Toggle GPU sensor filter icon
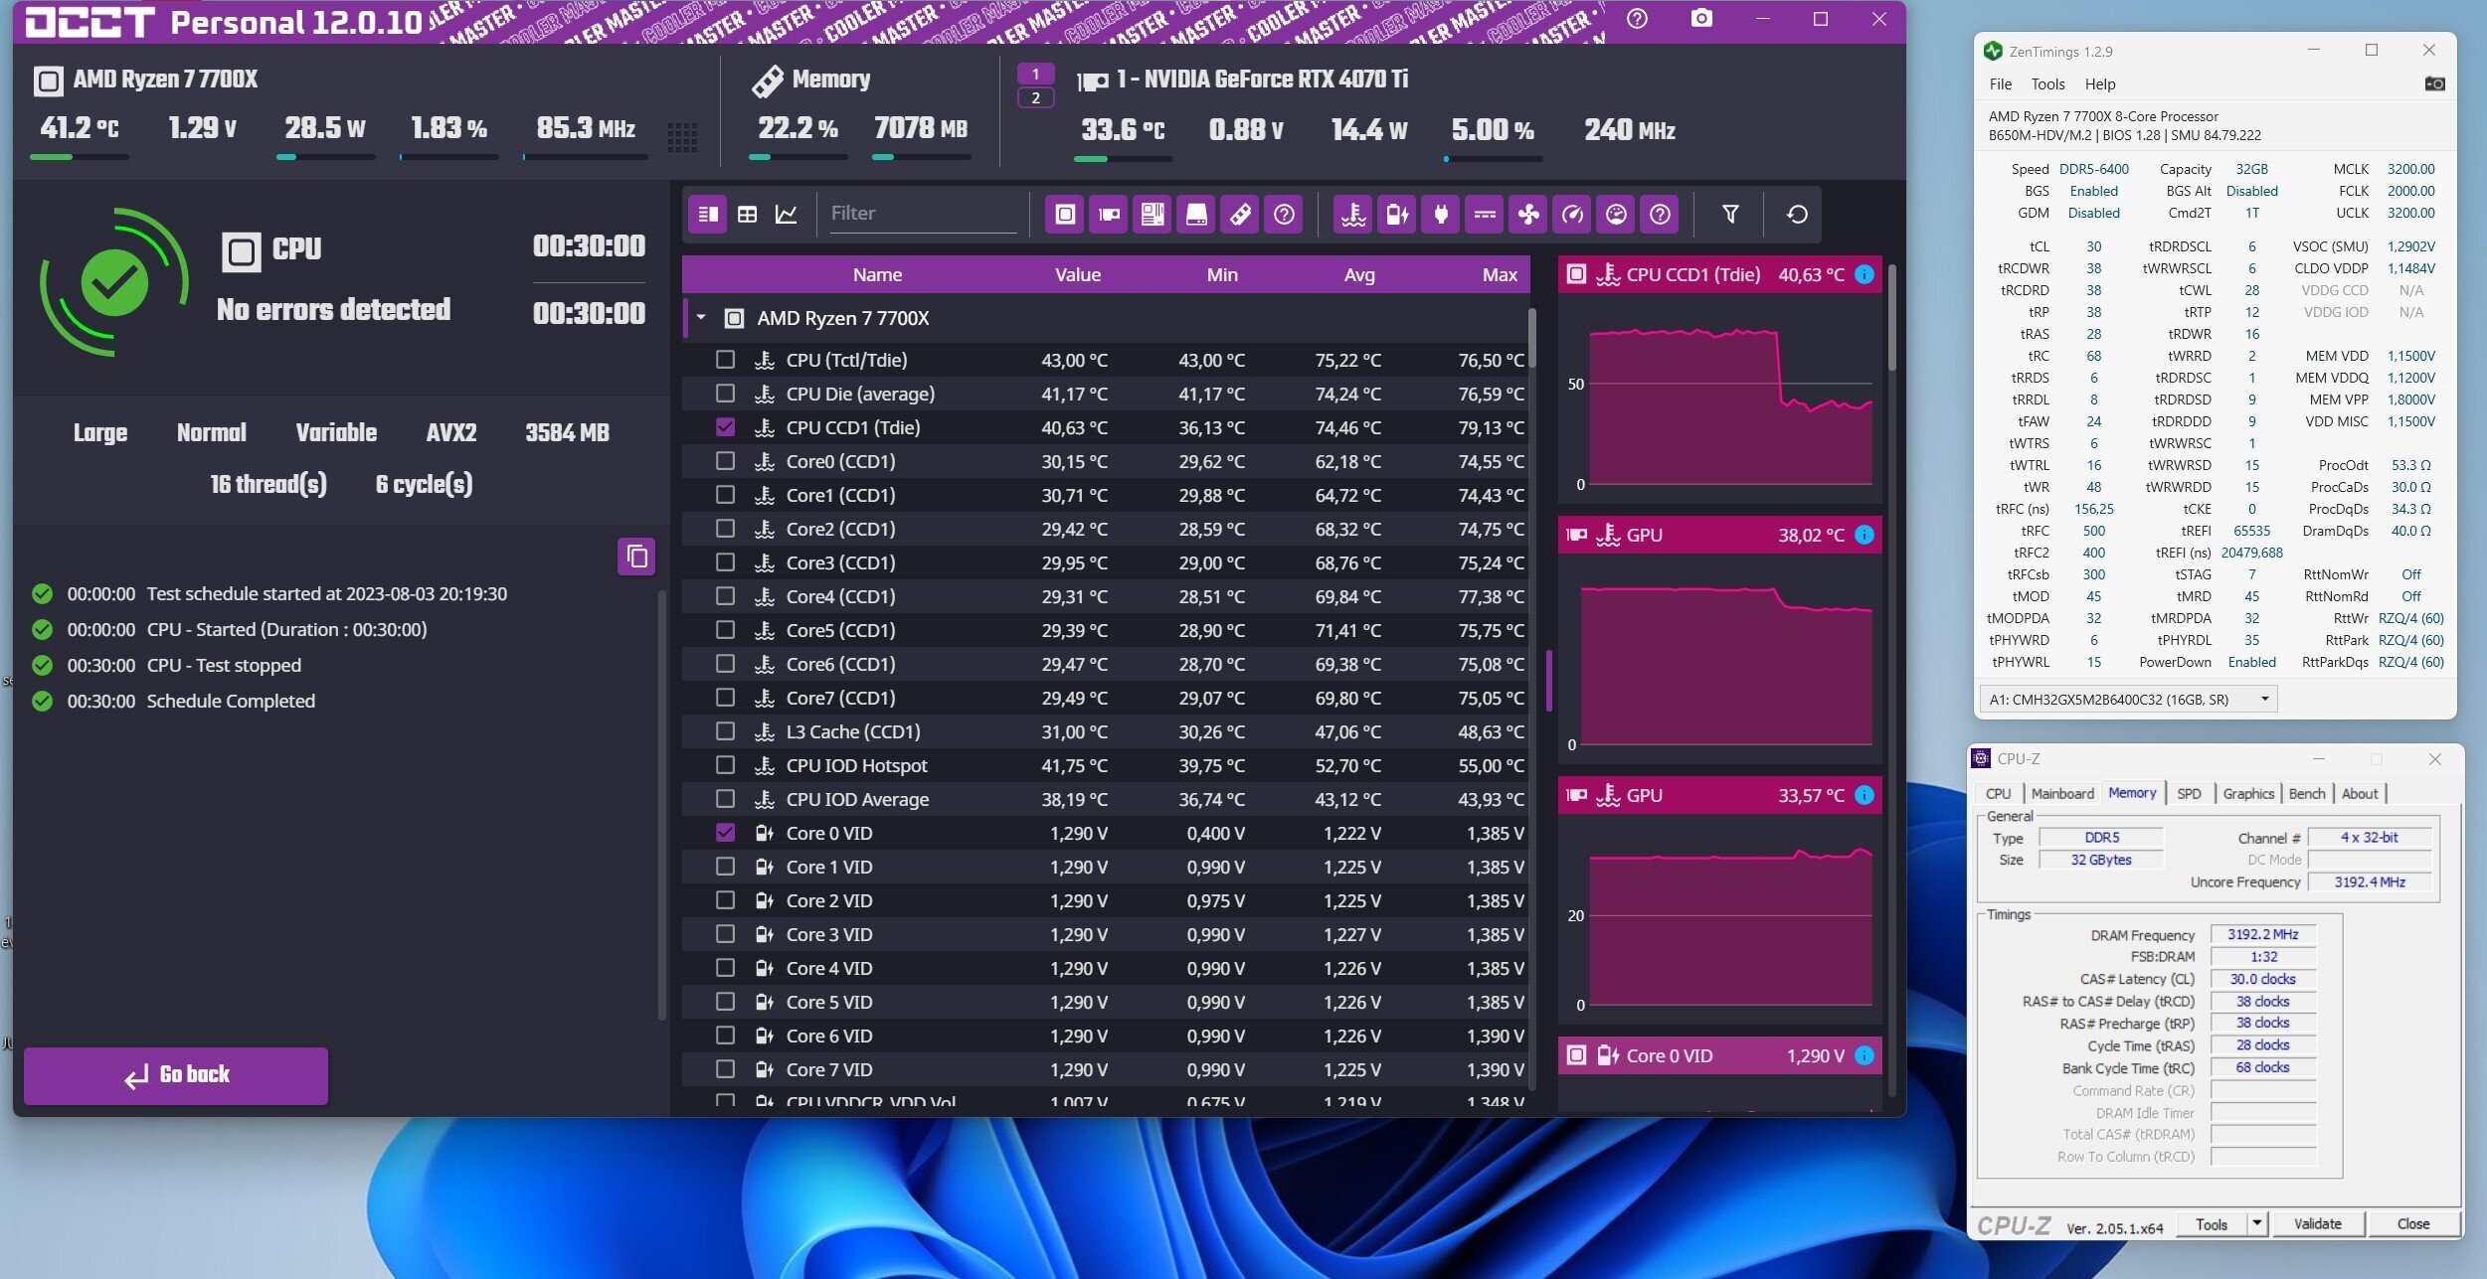Screen dimensions: 2487x1279 tap(1109, 214)
